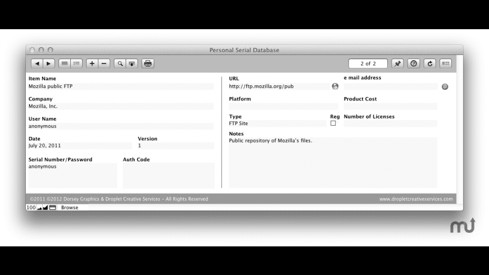This screenshot has width=489, height=275.
Task: Click the Item Name field
Action: (121, 86)
